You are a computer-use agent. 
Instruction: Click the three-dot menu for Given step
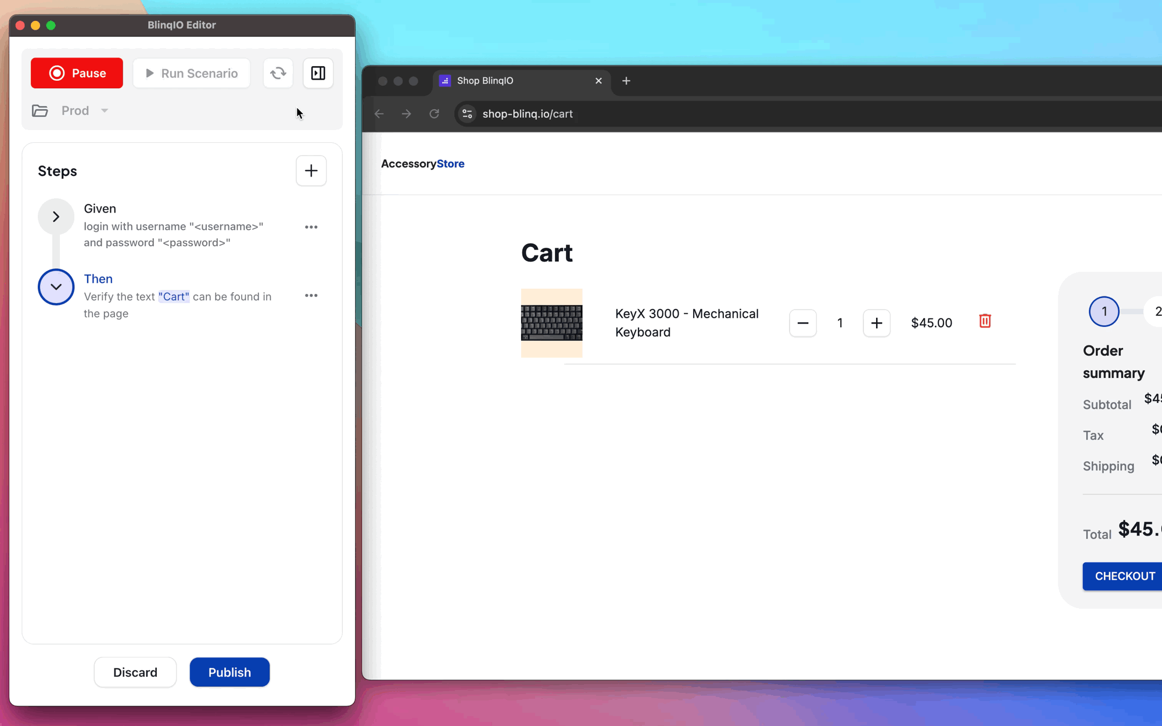[311, 227]
